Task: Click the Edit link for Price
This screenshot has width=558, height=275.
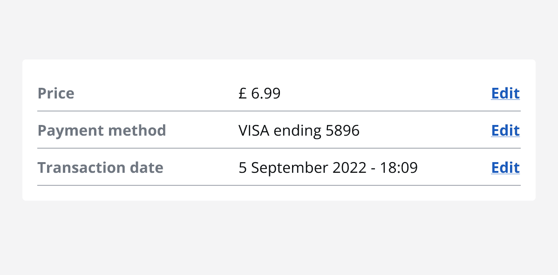Action: pos(505,93)
